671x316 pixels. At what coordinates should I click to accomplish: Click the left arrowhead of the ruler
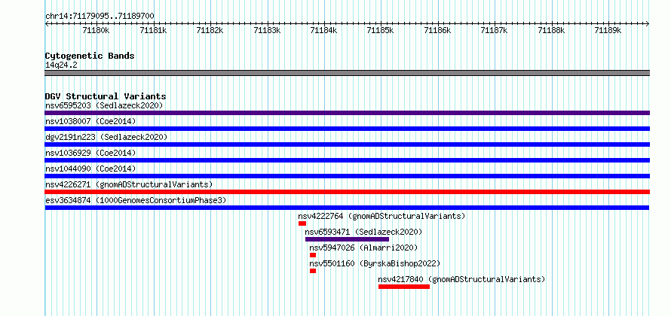click(47, 23)
